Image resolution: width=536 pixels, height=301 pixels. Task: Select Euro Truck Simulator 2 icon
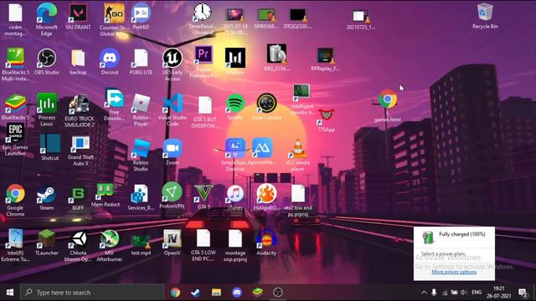pyautogui.click(x=80, y=104)
